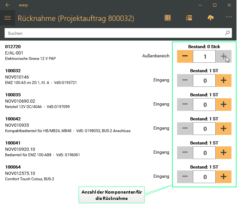Open the hamburger navigation menu
Screen dimensions: 240x211
(8, 18)
